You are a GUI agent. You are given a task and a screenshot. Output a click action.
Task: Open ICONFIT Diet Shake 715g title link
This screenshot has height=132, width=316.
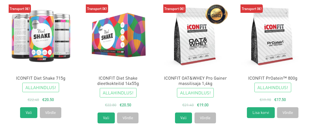click(x=41, y=78)
